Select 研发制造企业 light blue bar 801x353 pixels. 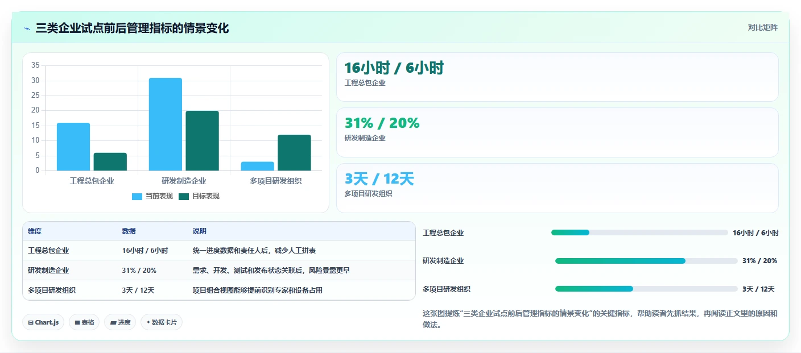pyautogui.click(x=166, y=124)
